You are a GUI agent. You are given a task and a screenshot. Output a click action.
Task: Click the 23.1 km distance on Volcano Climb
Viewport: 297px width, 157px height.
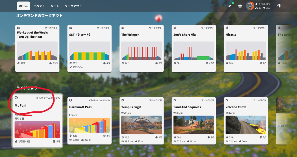pos(233,141)
